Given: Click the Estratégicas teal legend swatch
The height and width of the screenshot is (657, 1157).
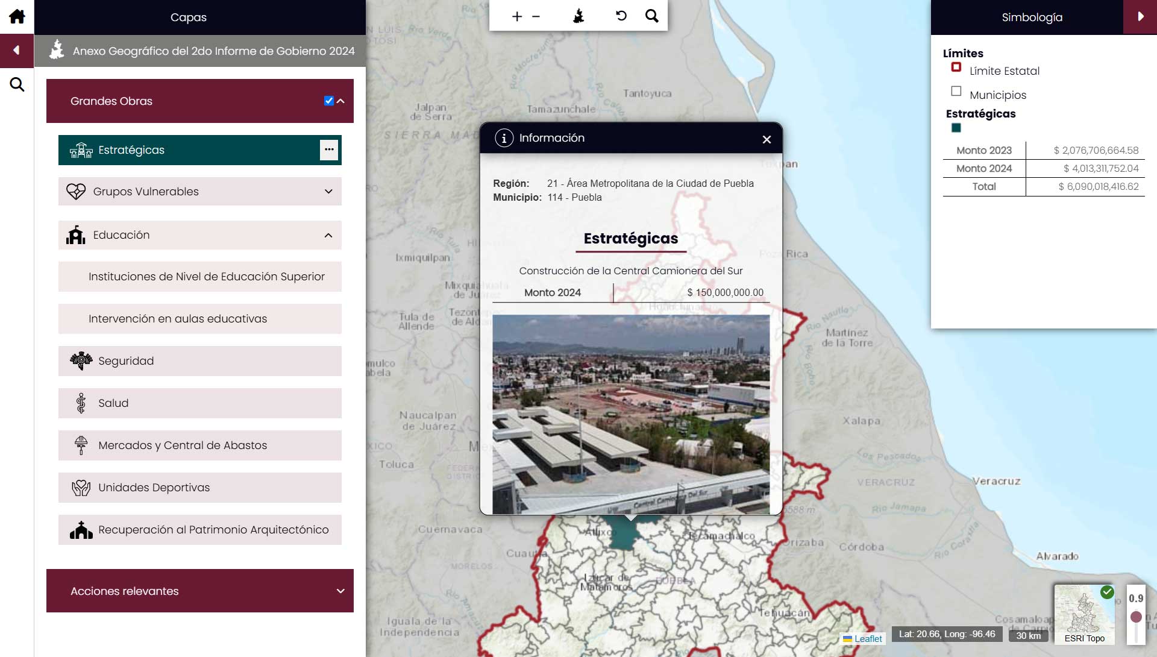Looking at the screenshot, I should coord(956,128).
